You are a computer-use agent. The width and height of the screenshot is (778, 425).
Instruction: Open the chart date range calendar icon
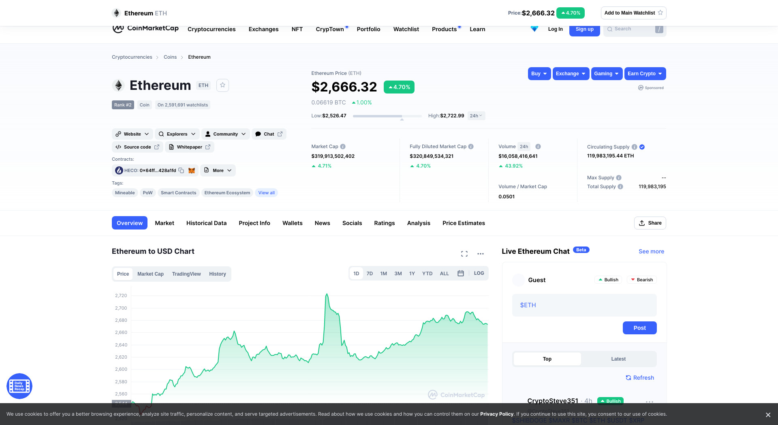coord(461,273)
